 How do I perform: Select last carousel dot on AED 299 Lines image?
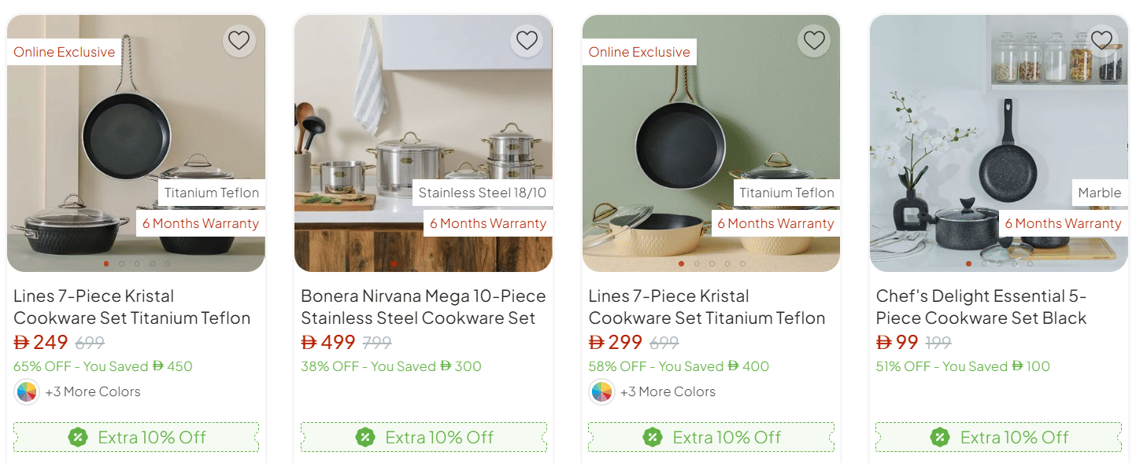pyautogui.click(x=742, y=264)
